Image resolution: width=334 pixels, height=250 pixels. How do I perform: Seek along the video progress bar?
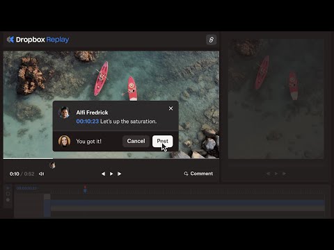[111, 159]
